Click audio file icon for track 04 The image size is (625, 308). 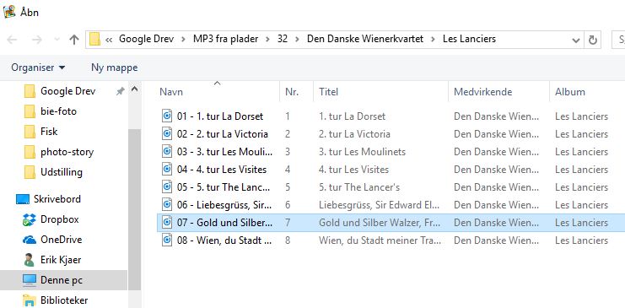167,169
